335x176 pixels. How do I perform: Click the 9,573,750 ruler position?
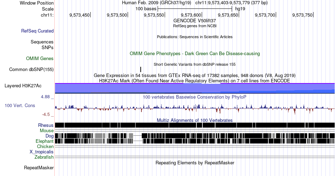tap(302, 15)
